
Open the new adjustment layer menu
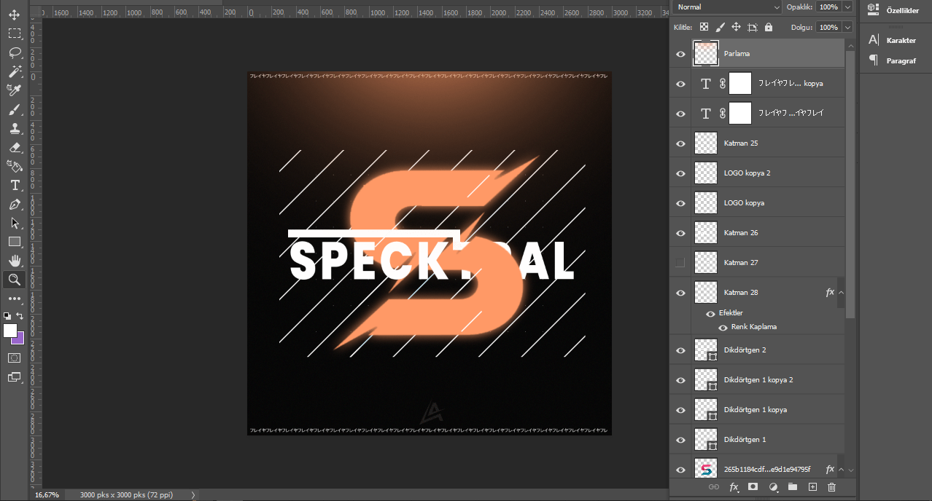click(773, 486)
